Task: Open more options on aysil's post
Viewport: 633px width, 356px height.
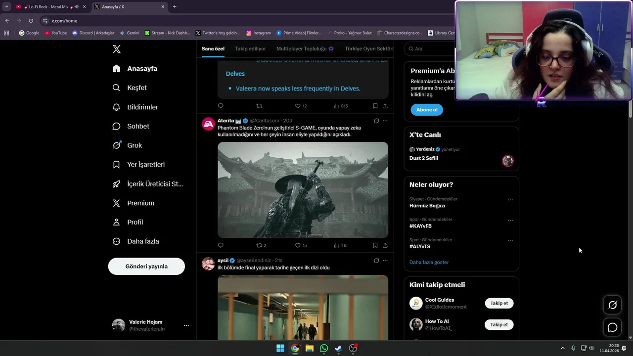Action: pos(385,261)
